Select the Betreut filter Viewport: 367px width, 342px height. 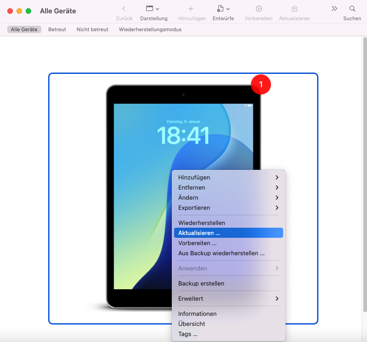[57, 29]
